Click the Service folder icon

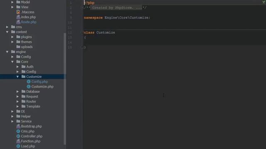[x=18, y=121]
